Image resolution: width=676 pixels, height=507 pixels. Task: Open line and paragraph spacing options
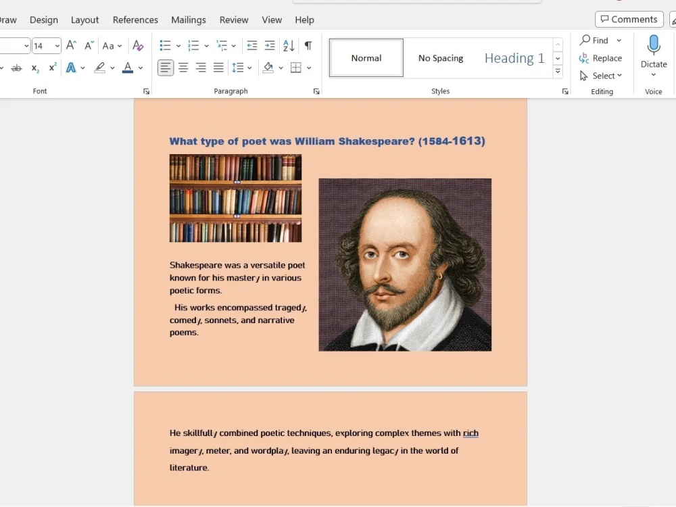coord(237,68)
